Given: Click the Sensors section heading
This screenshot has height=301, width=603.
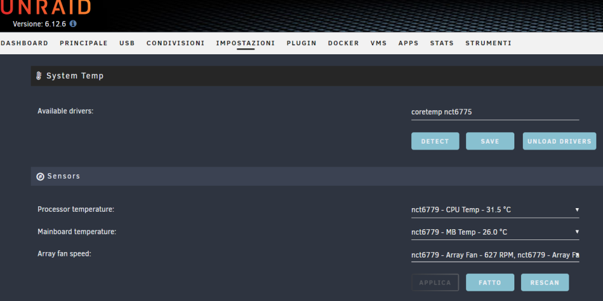Looking at the screenshot, I should 63,176.
